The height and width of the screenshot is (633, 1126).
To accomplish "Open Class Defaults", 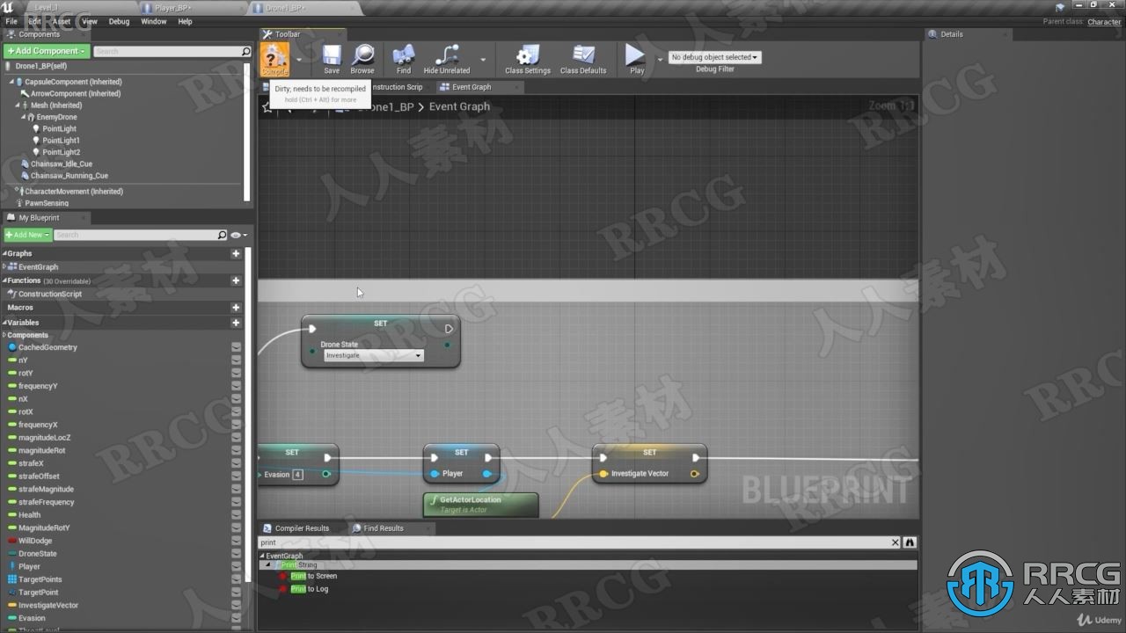I will (583, 59).
